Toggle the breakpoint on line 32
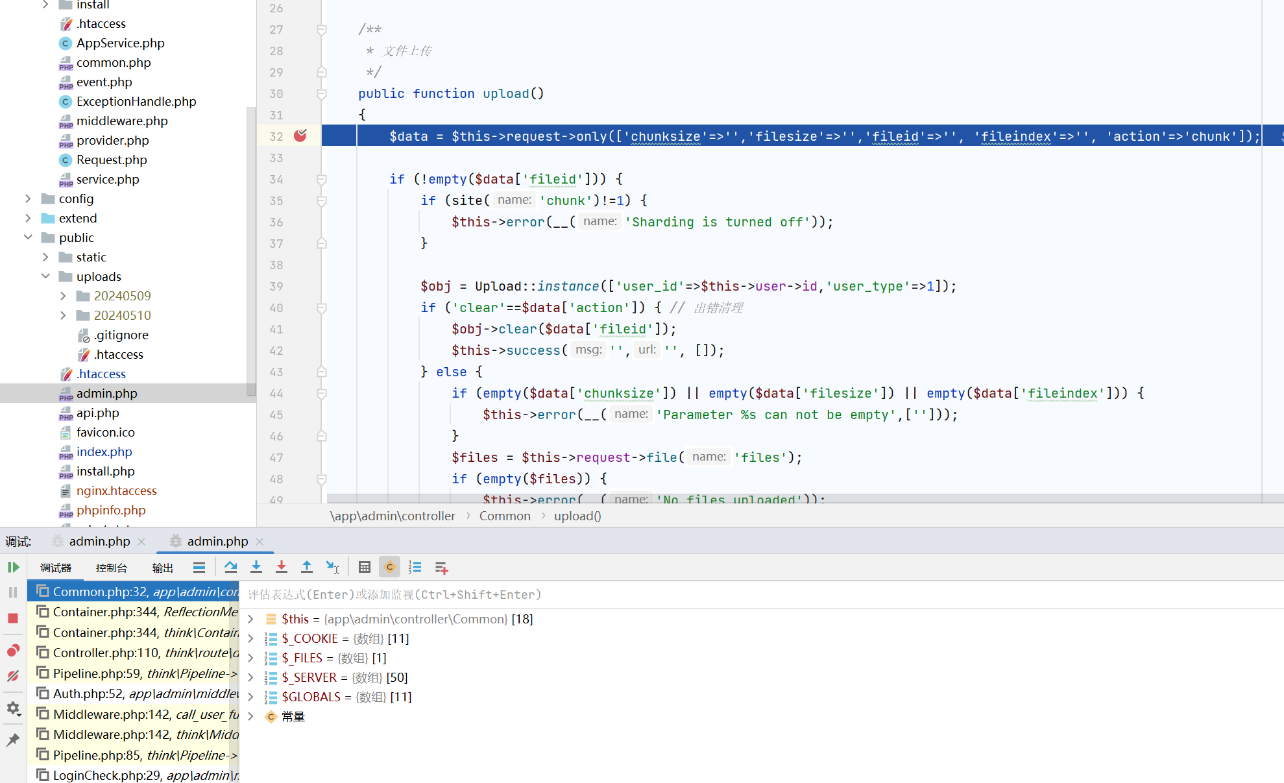The height and width of the screenshot is (783, 1284). [x=300, y=136]
